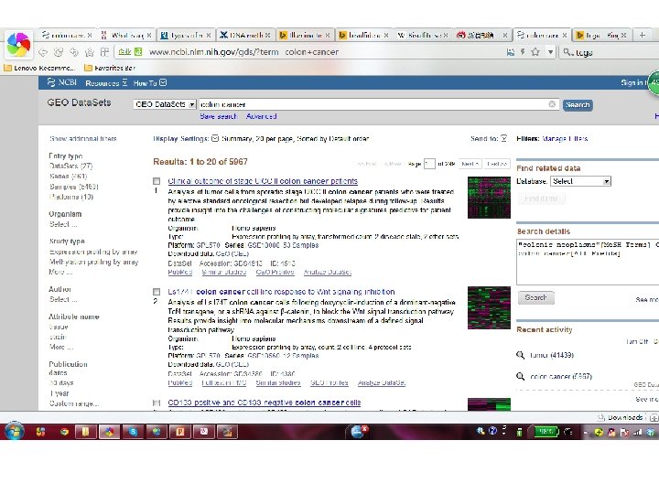Viewport: 659px width, 494px height.
Task: Click Show additional filters
Action: [x=82, y=139]
